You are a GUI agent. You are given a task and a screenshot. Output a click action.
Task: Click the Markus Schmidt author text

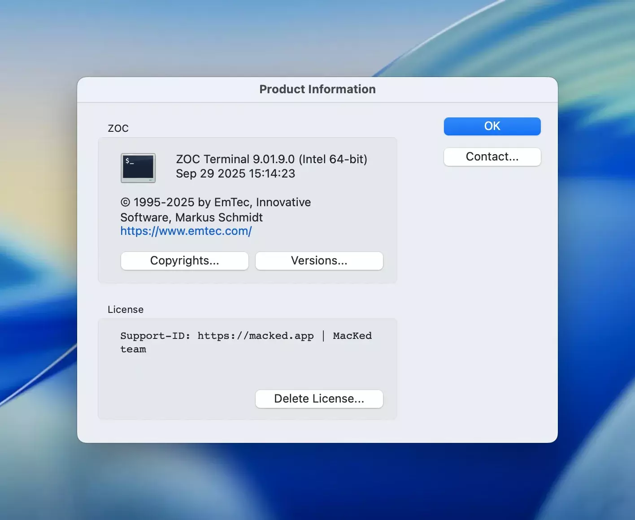219,217
